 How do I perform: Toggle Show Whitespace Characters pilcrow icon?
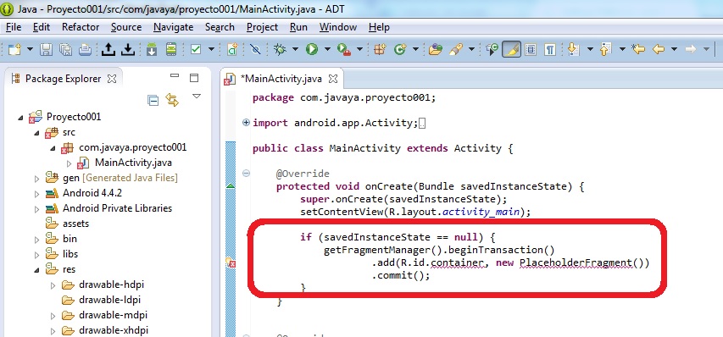tap(549, 49)
